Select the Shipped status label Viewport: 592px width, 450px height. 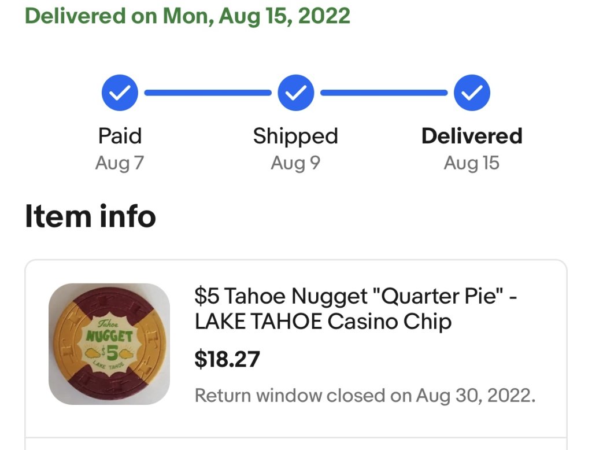coord(295,136)
